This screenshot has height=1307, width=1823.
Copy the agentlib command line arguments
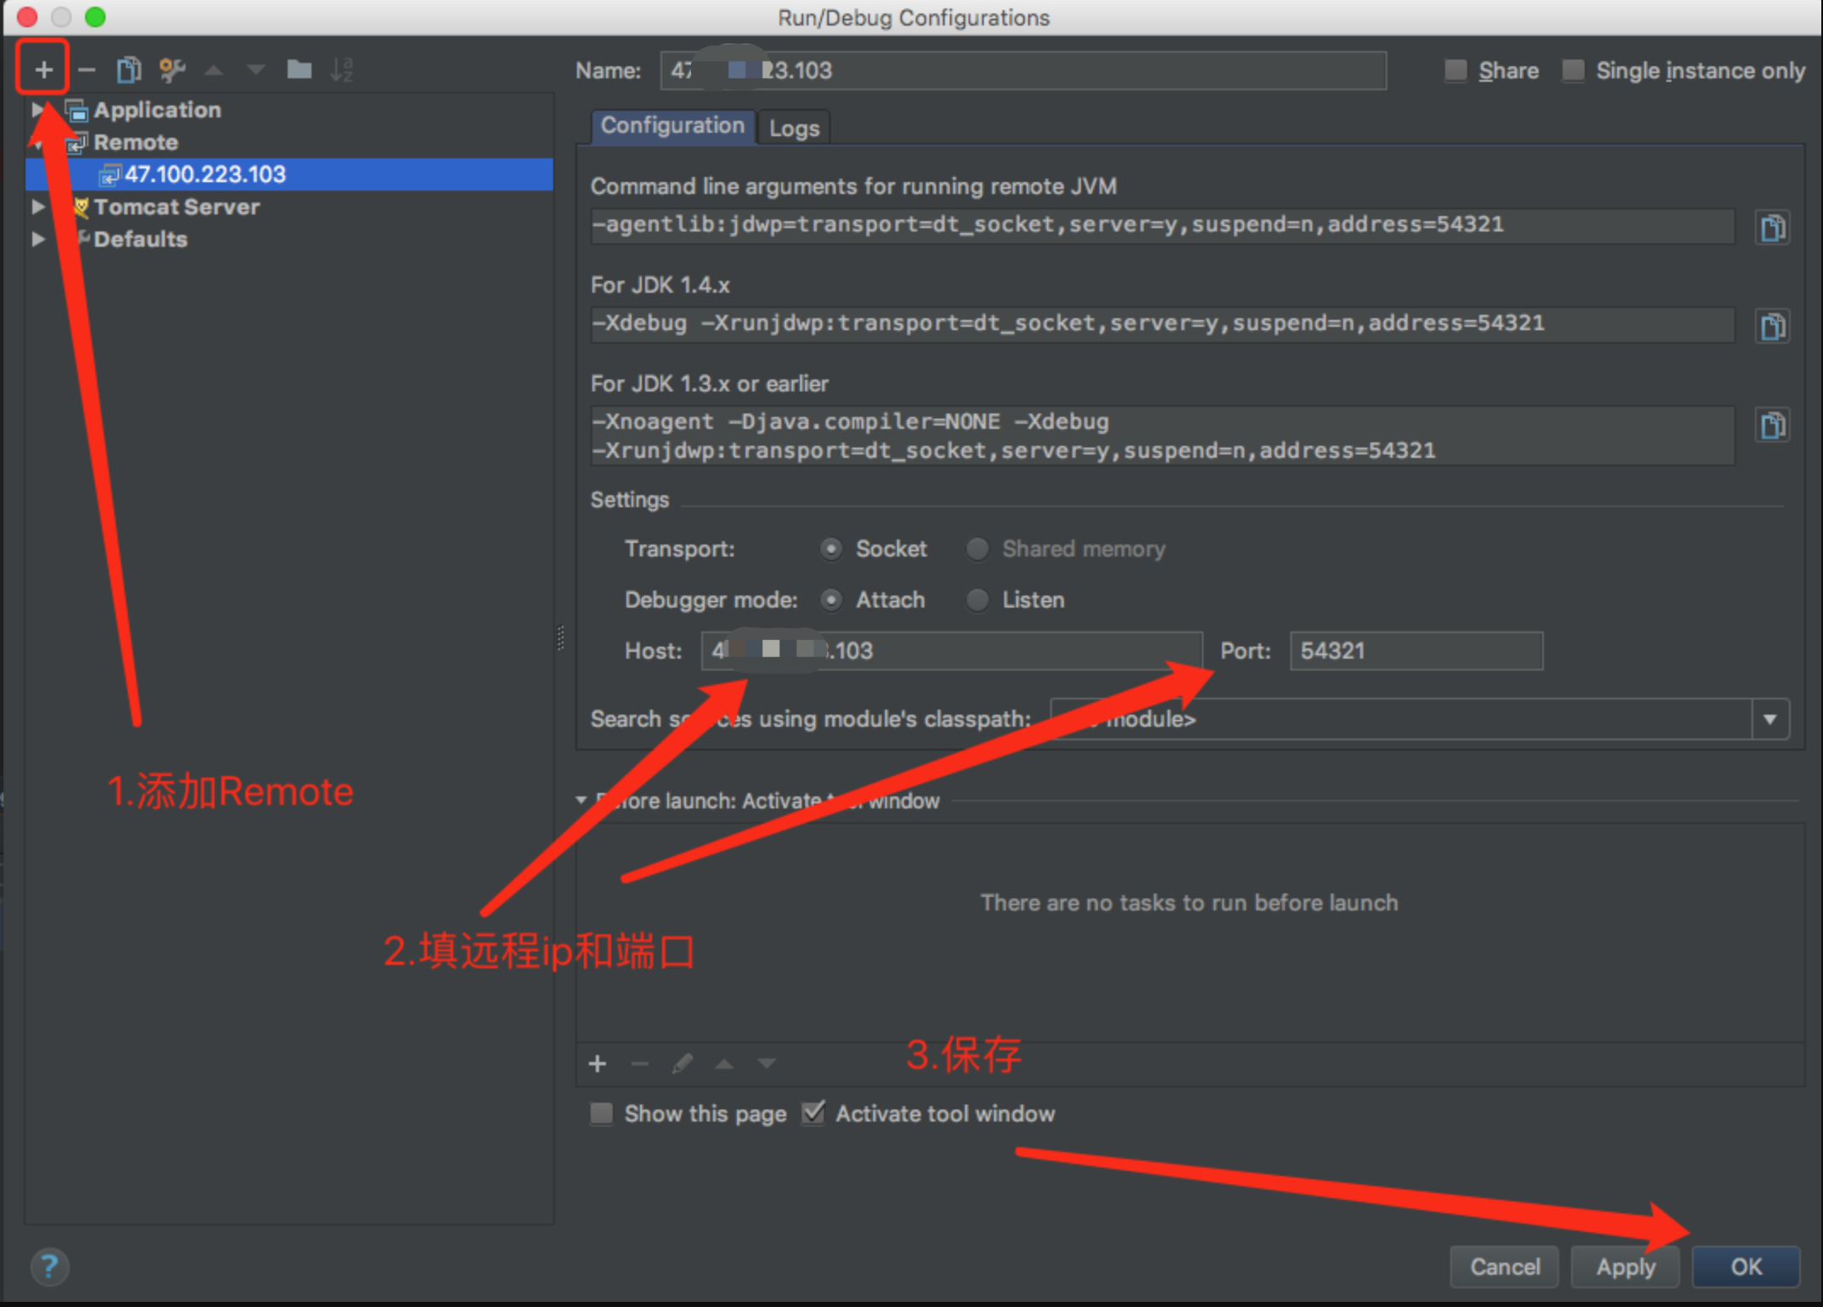pyautogui.click(x=1772, y=227)
